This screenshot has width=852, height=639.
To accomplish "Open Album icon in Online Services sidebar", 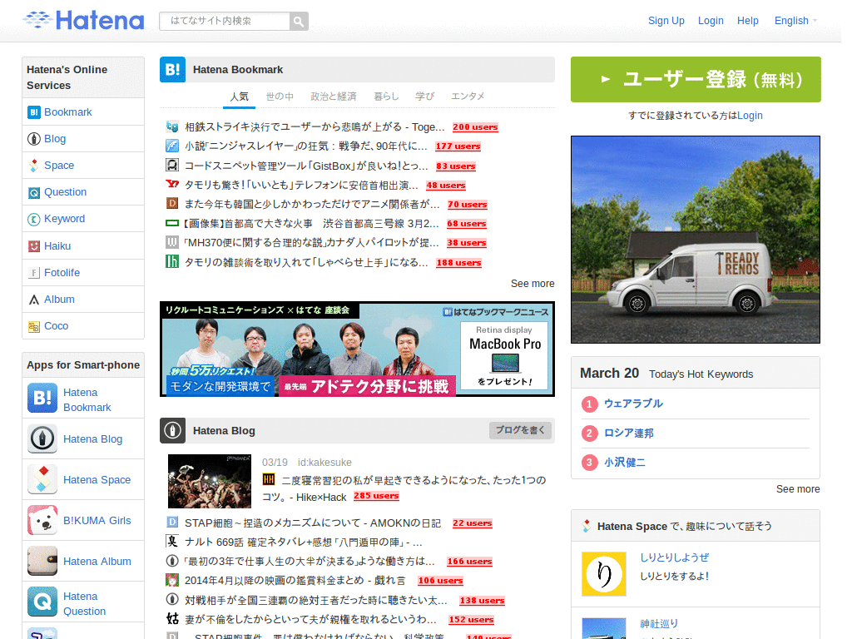I will coord(33,300).
